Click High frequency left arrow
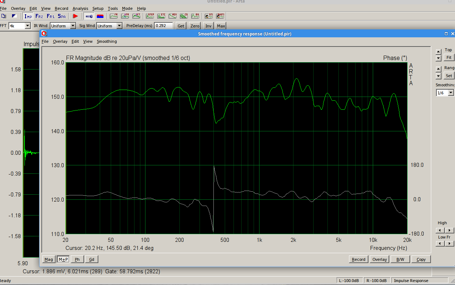The image size is (455, 285). (x=440, y=230)
